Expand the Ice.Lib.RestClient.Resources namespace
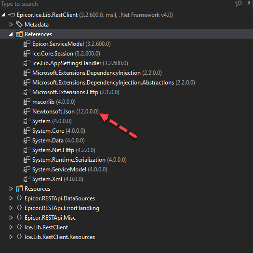Screen dimensions: 253x253 coord(11,237)
